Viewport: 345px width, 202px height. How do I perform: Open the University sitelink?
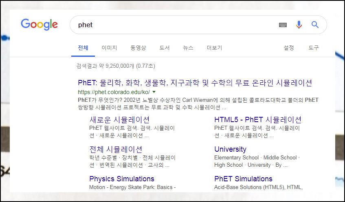click(x=231, y=149)
